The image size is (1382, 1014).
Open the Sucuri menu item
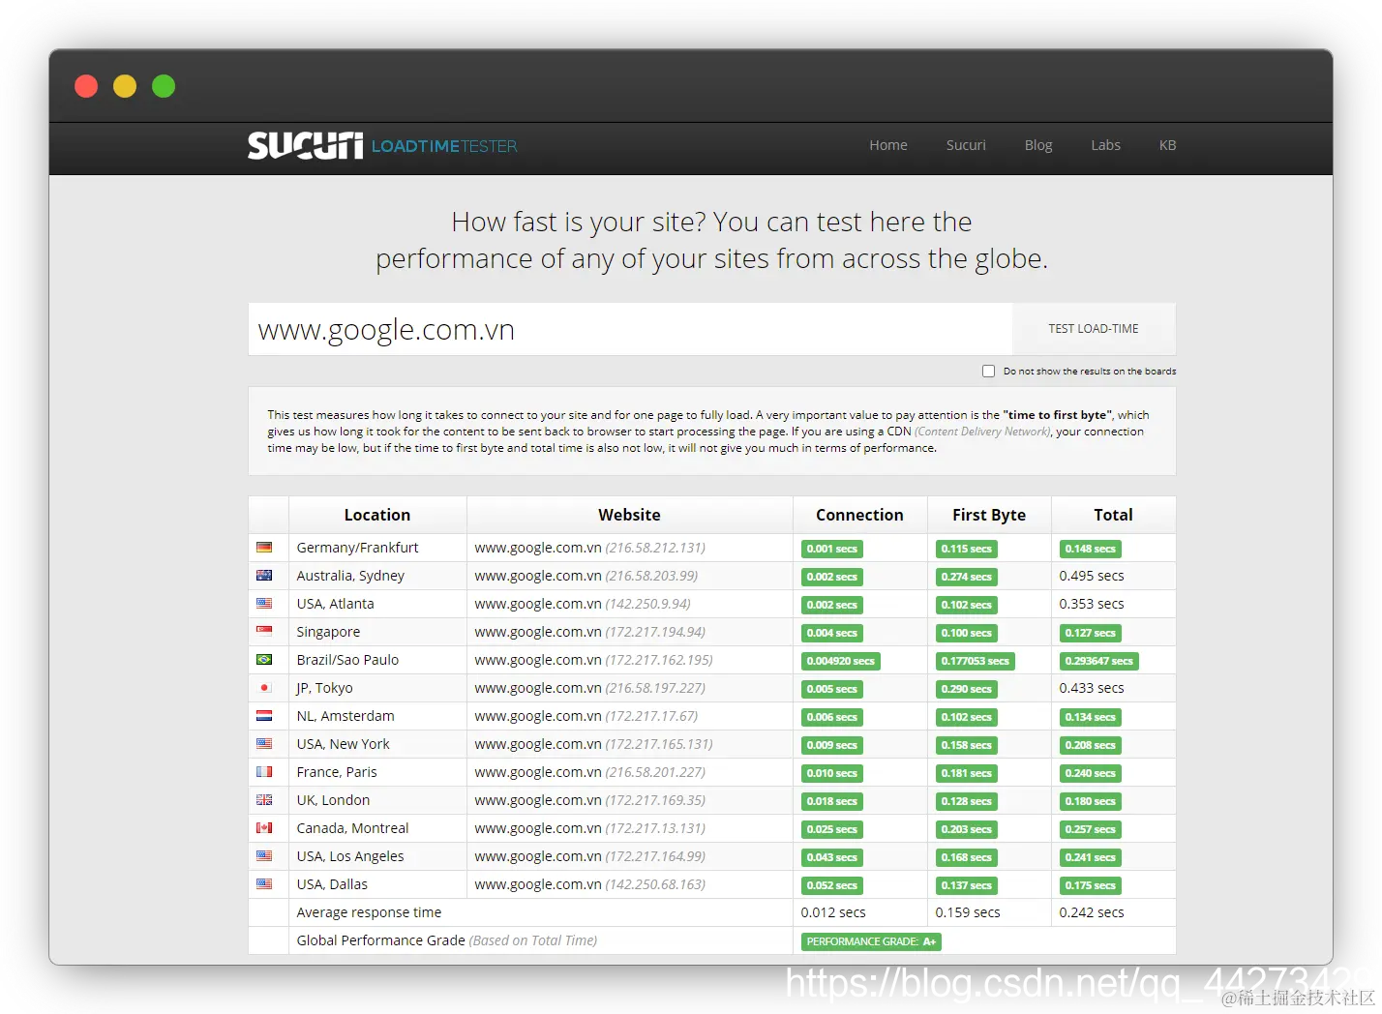point(966,145)
